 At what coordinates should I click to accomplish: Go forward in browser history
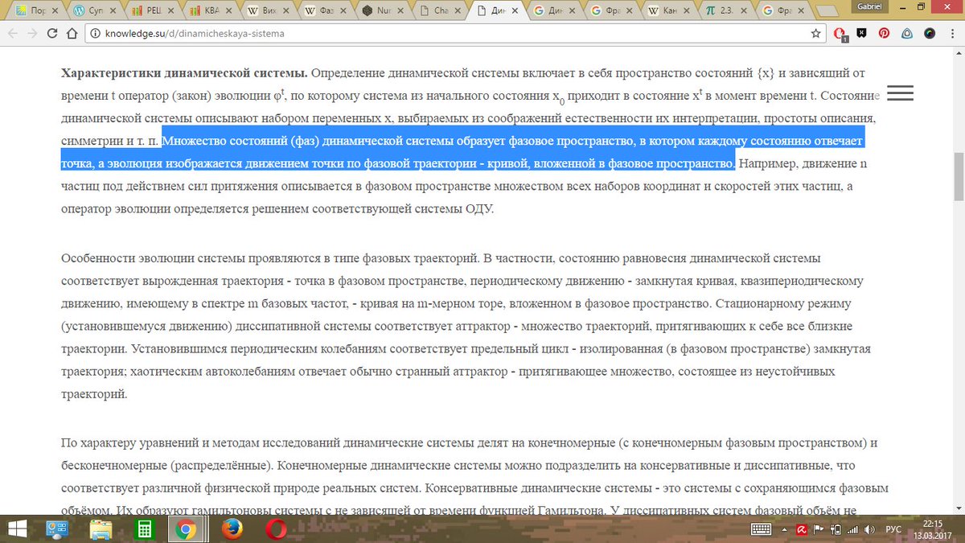tap(32, 34)
